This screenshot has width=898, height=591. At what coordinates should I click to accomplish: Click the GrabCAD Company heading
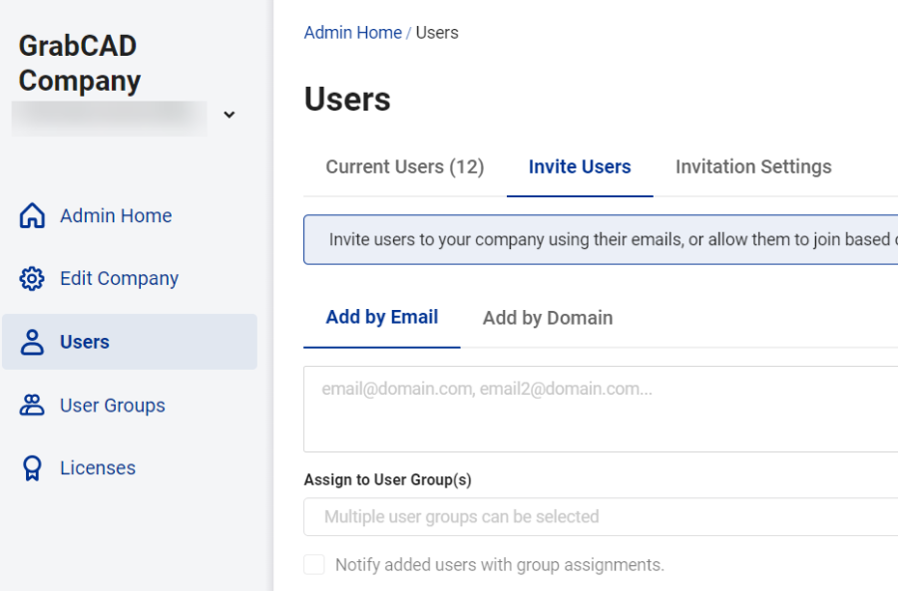pyautogui.click(x=80, y=63)
